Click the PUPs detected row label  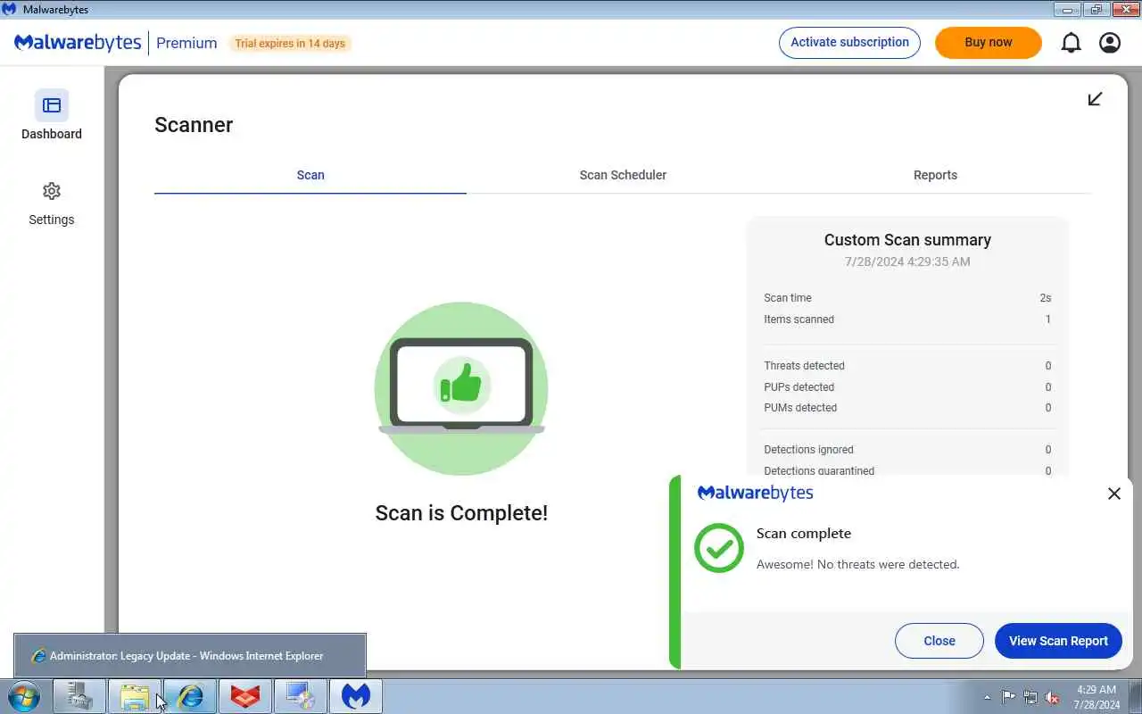pos(799,387)
